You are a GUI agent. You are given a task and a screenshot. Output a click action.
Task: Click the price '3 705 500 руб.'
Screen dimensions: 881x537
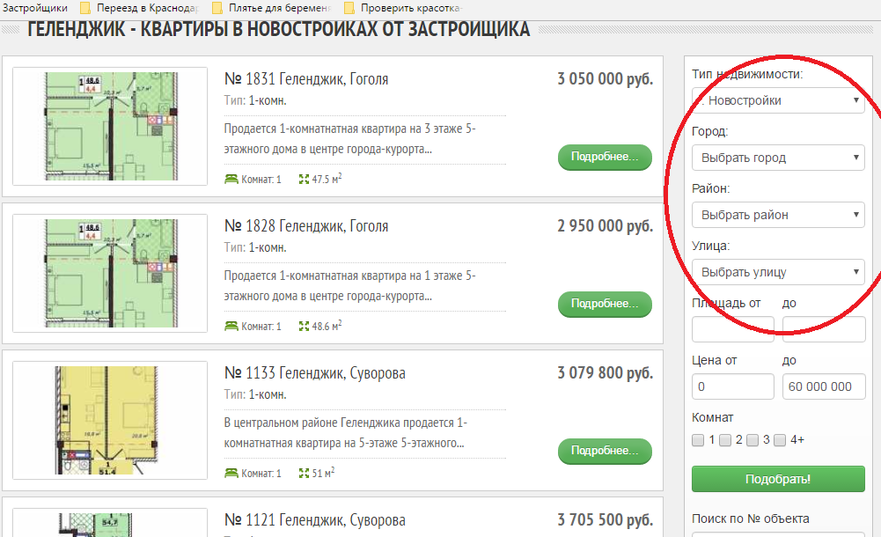606,520
